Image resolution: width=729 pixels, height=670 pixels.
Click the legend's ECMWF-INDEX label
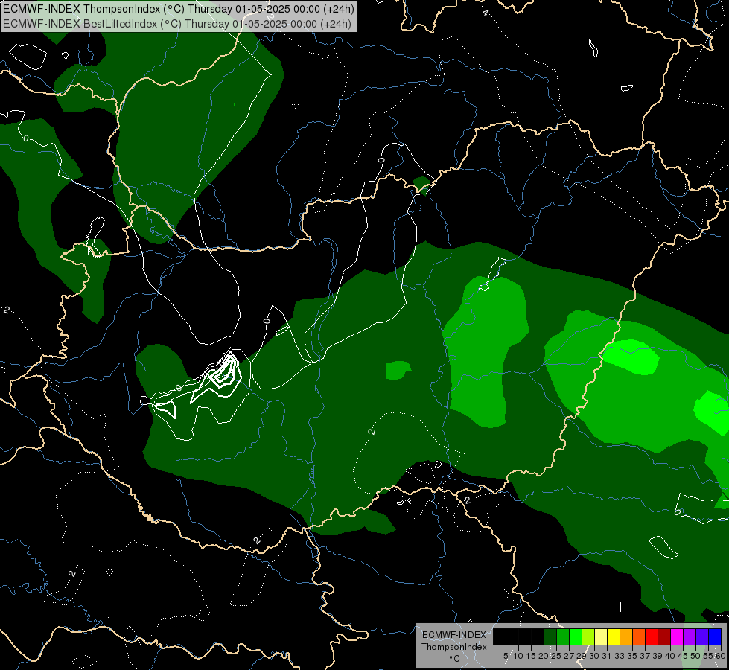pyautogui.click(x=454, y=635)
